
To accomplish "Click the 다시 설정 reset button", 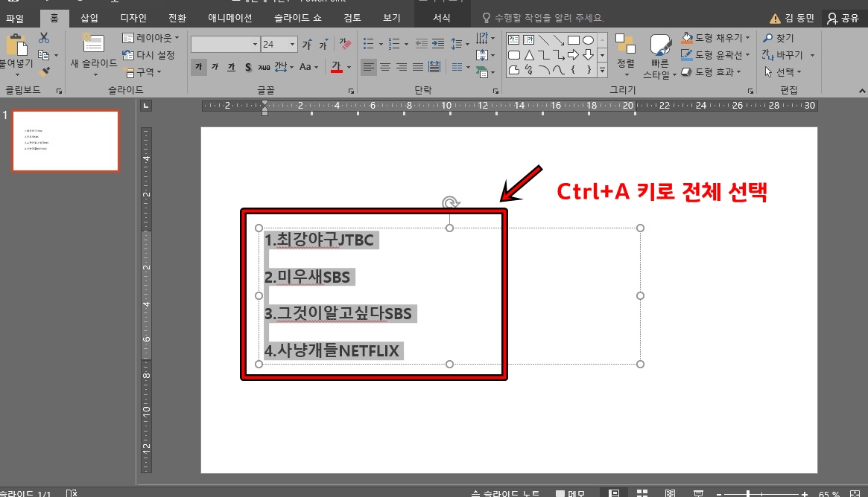I will tap(148, 55).
